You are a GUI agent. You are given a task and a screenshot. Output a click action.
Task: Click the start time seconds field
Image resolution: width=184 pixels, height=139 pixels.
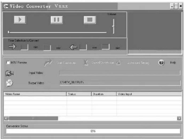[47, 48]
